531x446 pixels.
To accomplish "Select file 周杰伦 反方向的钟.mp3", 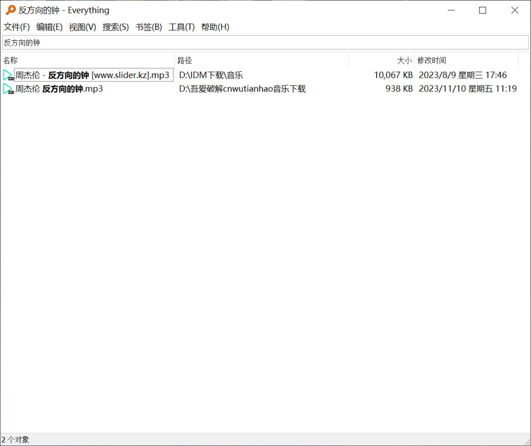I will [59, 89].
